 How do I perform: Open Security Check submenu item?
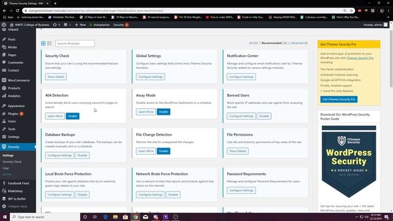[x=12, y=162]
